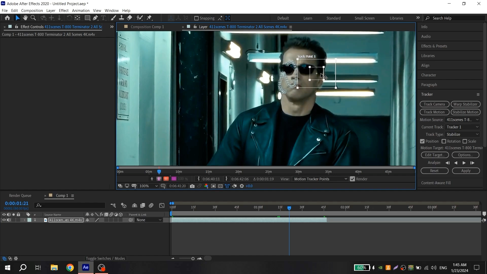This screenshot has width=487, height=274.
Task: Click the Track Motion button
Action: pyautogui.click(x=434, y=112)
